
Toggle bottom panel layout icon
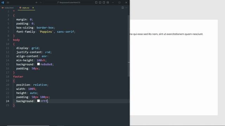pyautogui.click(x=100, y=2)
